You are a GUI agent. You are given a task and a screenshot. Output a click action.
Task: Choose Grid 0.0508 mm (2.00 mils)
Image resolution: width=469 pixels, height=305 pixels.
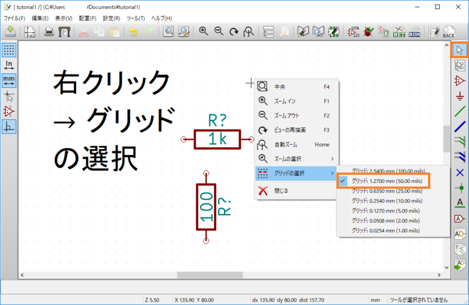click(386, 221)
